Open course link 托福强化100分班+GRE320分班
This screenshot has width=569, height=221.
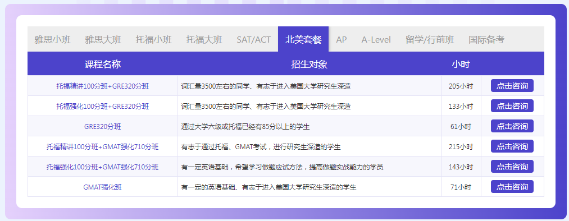click(x=102, y=107)
